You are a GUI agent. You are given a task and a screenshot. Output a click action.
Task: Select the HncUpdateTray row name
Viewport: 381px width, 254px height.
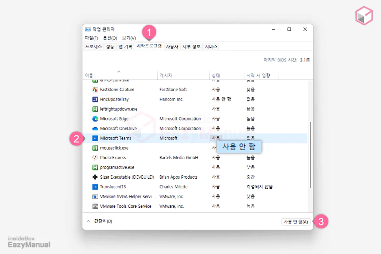coord(114,100)
